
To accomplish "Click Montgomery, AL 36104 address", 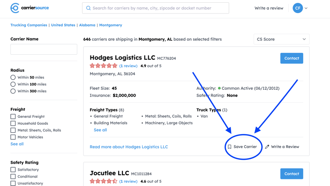I will click(112, 74).
